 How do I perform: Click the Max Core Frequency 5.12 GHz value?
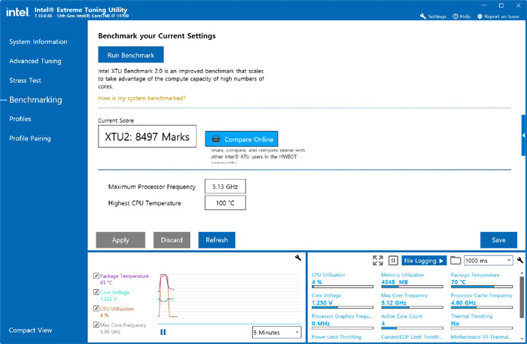tap(394, 303)
